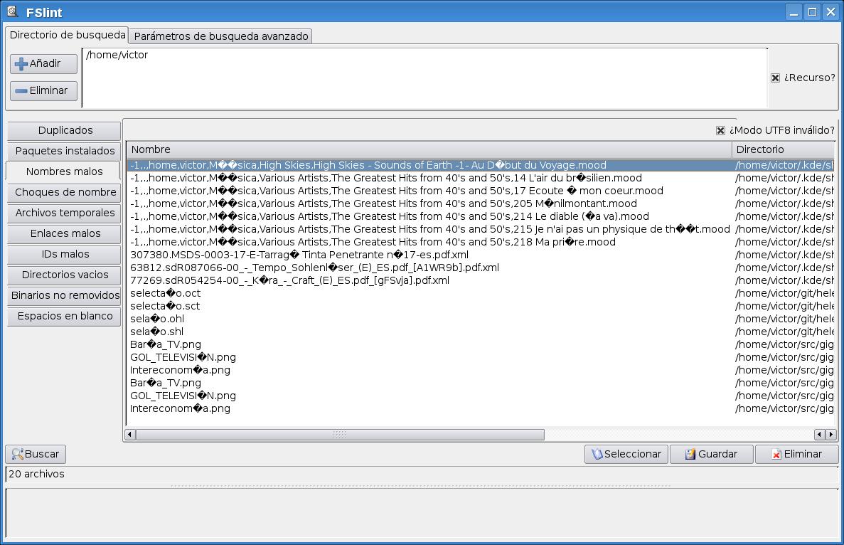The image size is (844, 545).
Task: Open Parámetros de busqueda avanzado tab
Action: (x=221, y=36)
